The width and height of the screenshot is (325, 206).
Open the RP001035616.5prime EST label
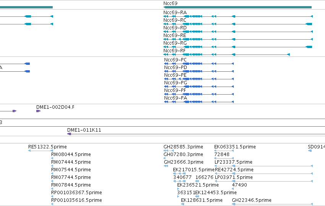tap(76, 200)
